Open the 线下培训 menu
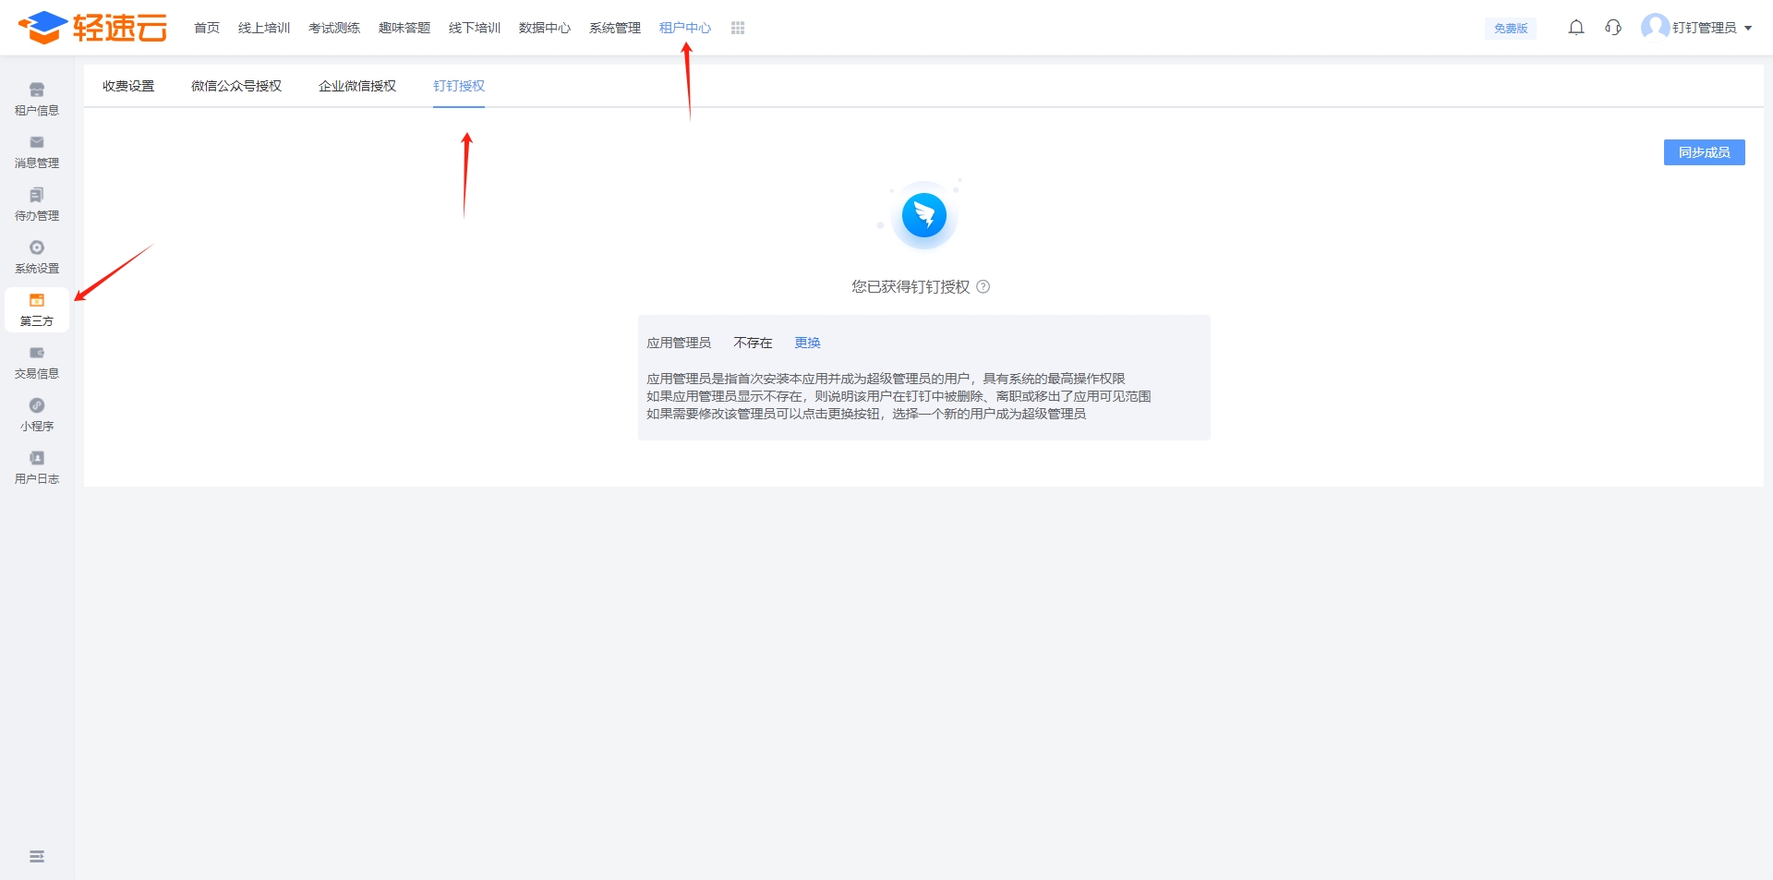 pos(475,28)
